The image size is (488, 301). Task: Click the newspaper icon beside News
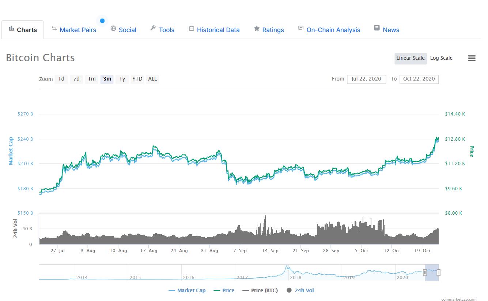pyautogui.click(x=377, y=28)
